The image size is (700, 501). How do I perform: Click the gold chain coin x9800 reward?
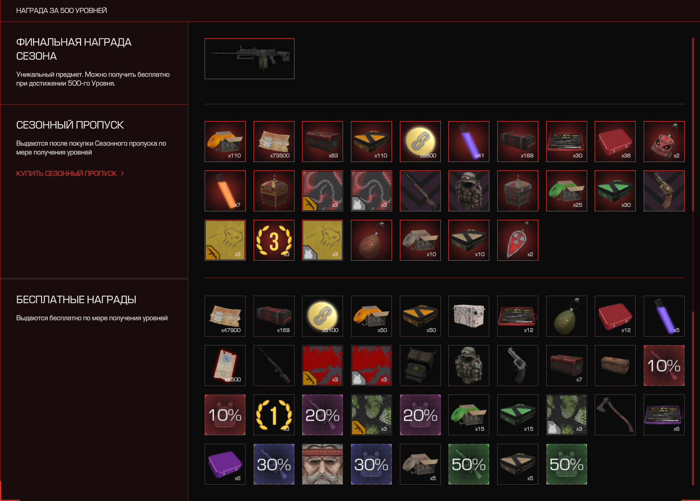coord(420,142)
